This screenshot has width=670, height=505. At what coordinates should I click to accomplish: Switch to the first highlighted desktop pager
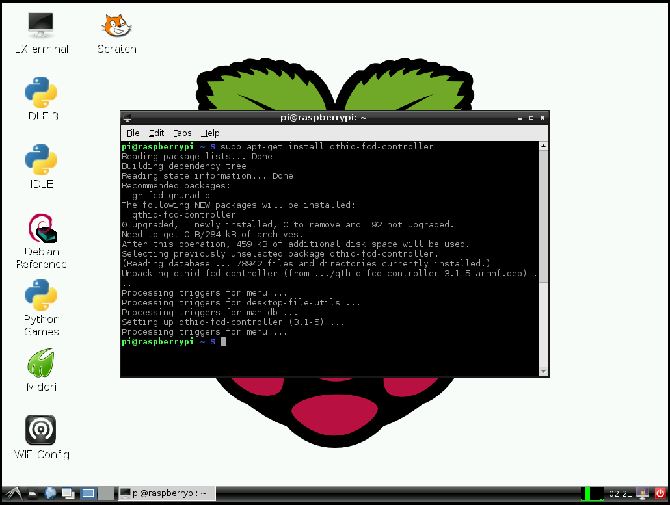[88, 493]
